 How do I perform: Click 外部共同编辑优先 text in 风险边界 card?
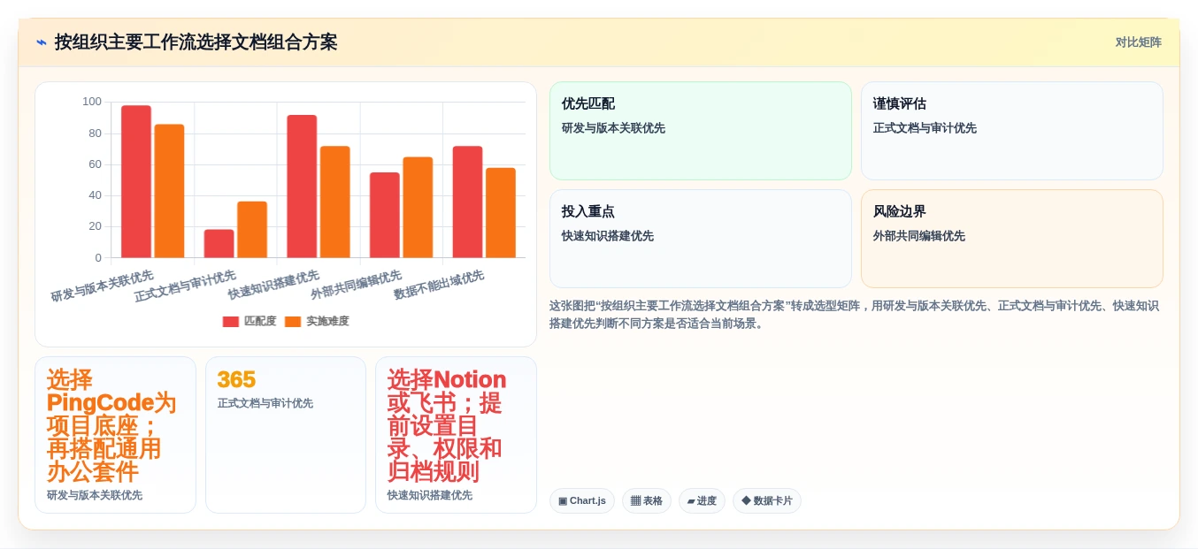(x=919, y=236)
